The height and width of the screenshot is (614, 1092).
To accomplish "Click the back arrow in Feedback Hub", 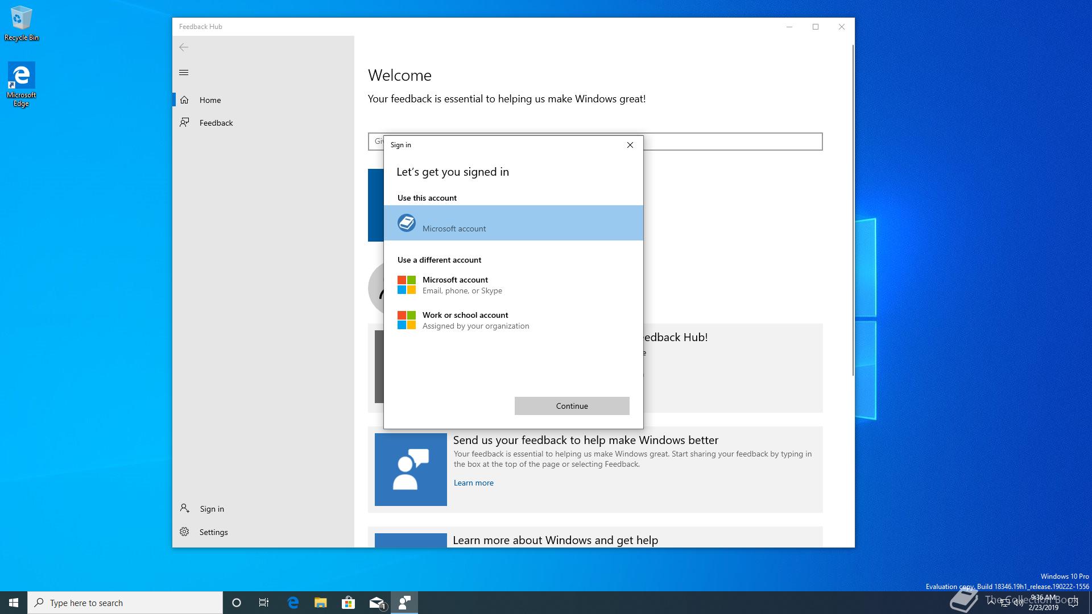I will [x=184, y=47].
